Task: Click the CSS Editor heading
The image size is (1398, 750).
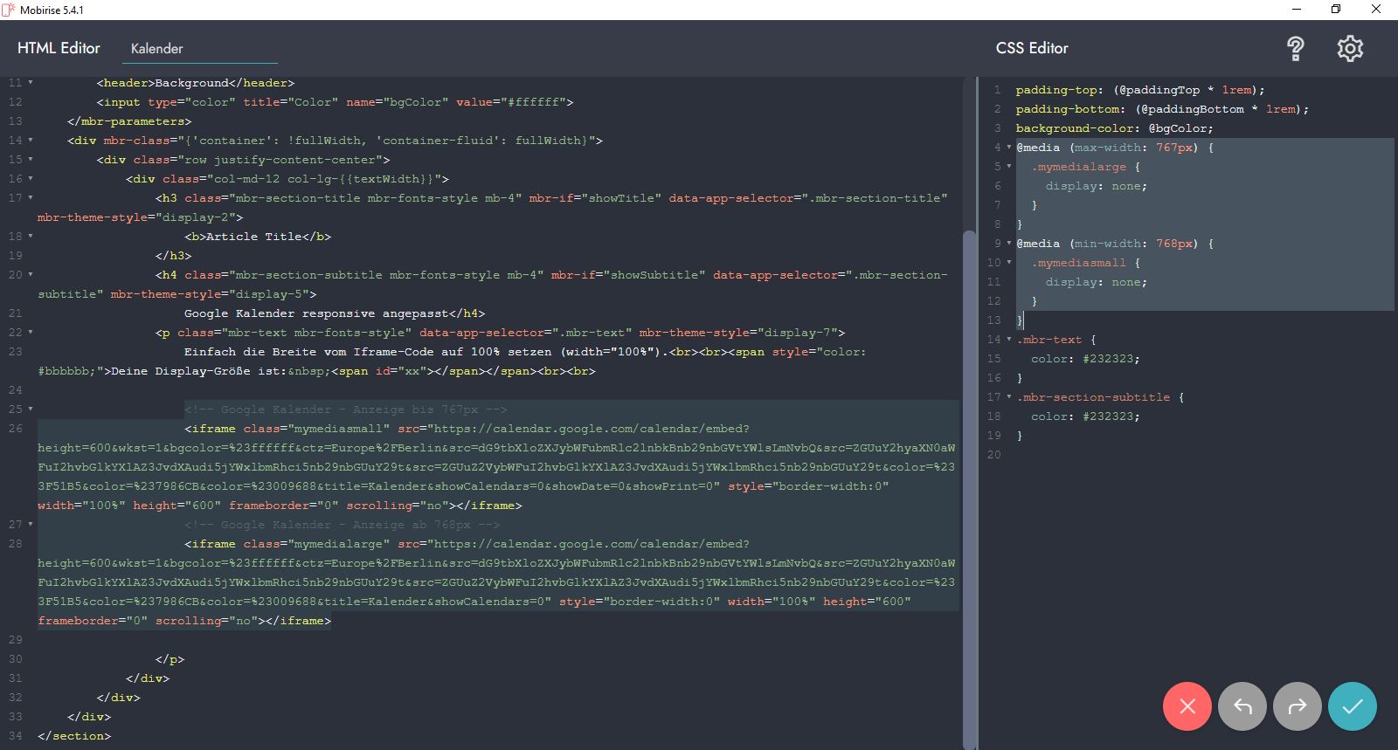Action: click(1032, 48)
